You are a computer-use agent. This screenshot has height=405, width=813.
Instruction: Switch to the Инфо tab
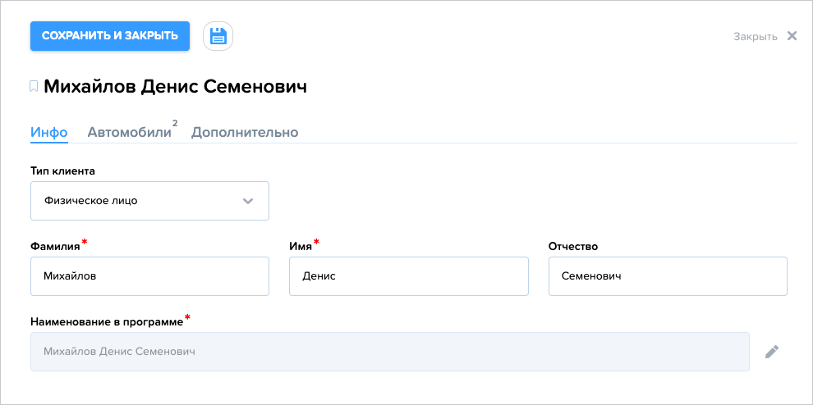click(49, 132)
